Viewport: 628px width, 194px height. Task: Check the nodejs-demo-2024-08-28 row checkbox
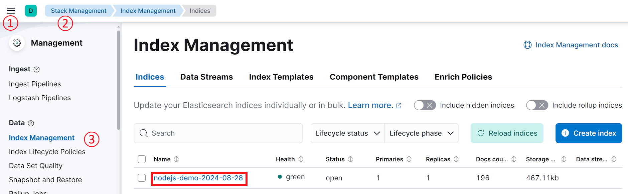(142, 178)
